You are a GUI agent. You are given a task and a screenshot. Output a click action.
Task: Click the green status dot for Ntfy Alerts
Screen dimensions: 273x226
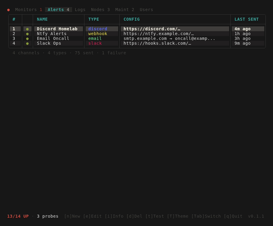pyautogui.click(x=27, y=34)
